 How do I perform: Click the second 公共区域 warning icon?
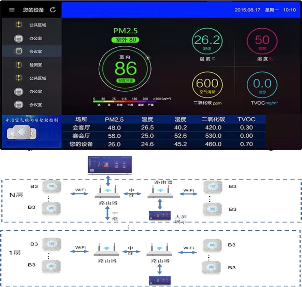tap(18, 78)
